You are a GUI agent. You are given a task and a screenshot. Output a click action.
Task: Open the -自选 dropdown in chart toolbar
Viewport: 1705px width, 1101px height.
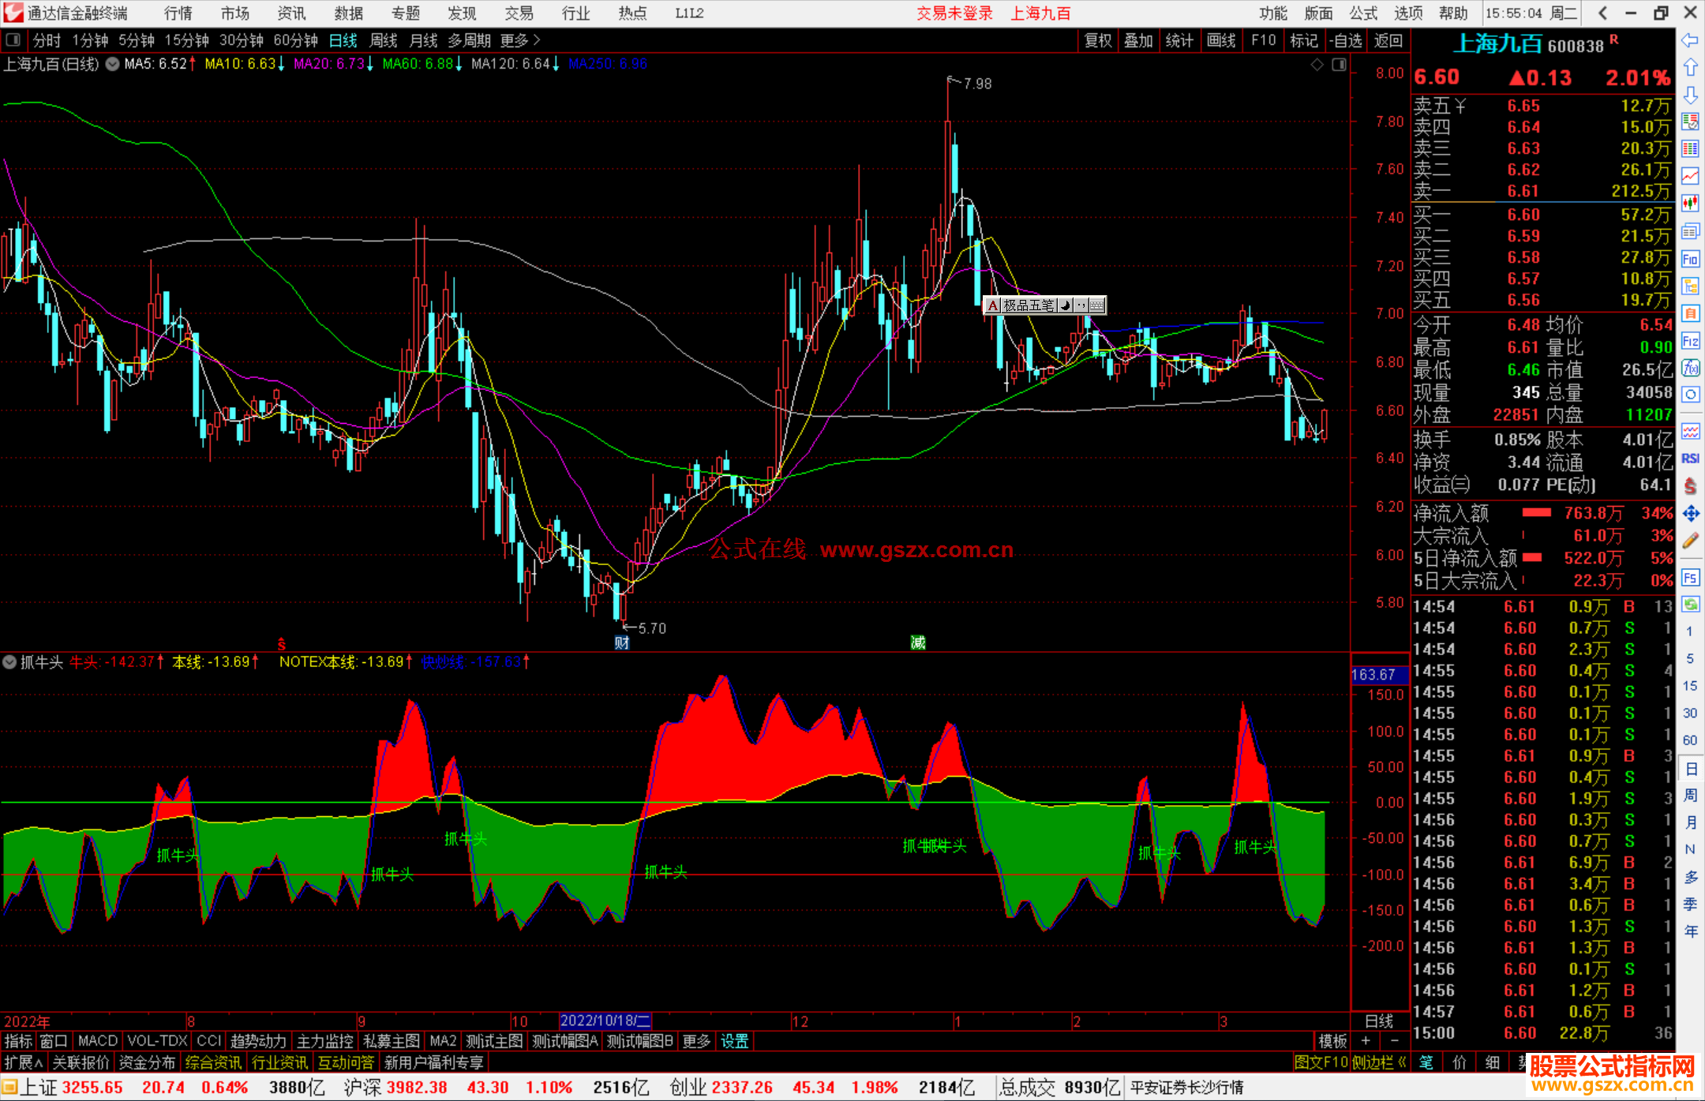point(1346,40)
